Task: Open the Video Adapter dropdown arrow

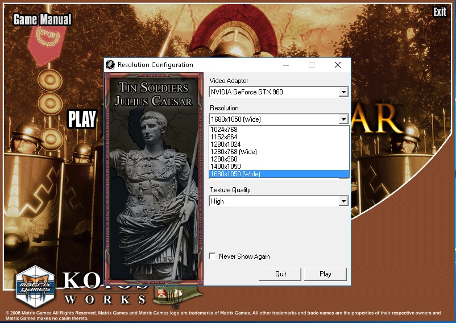Action: click(343, 92)
